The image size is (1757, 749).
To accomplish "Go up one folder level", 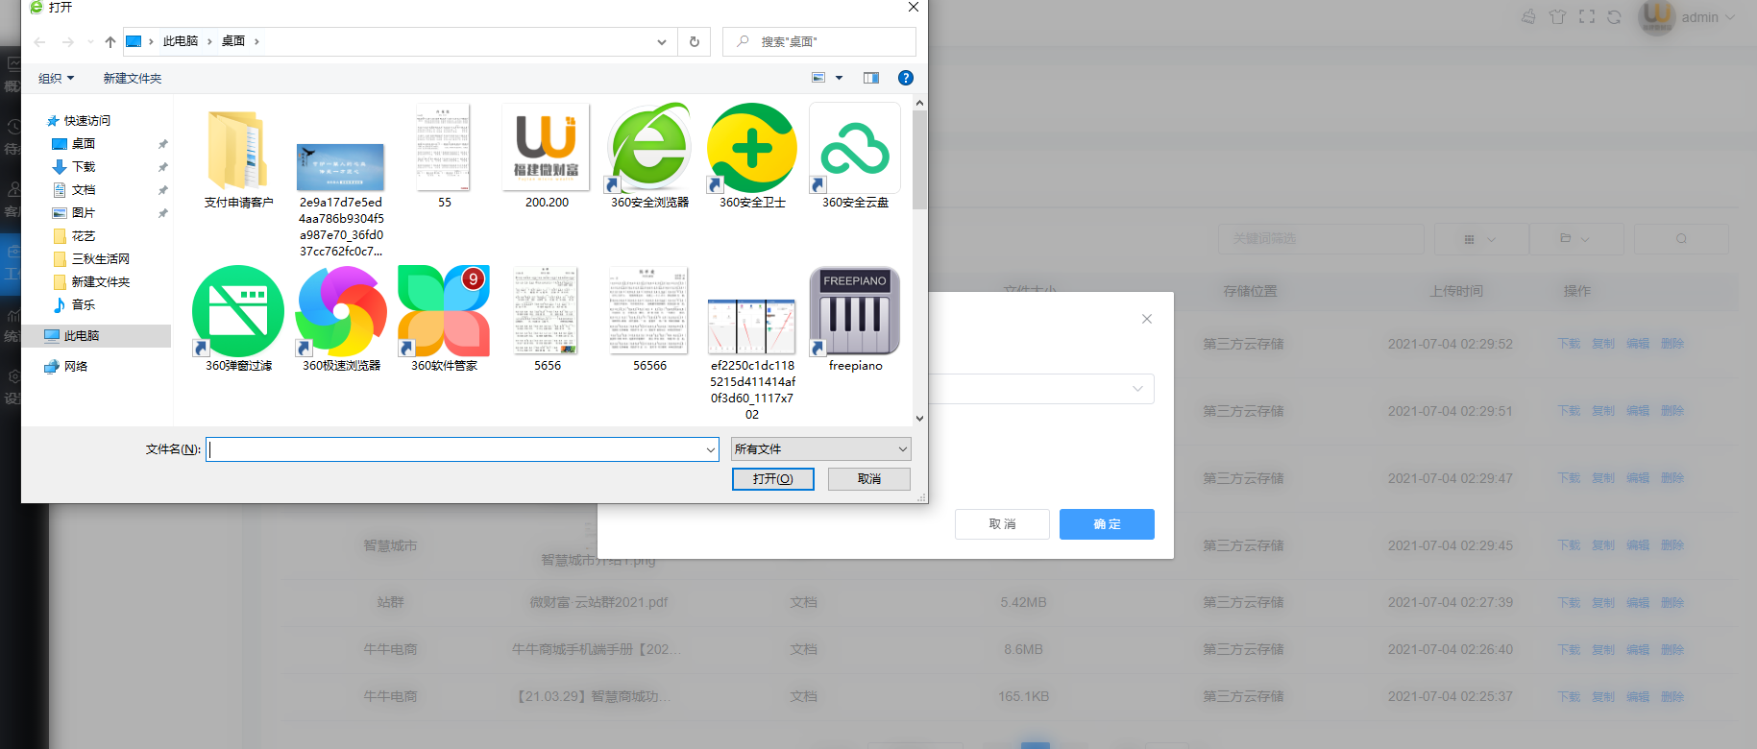I will 110,41.
